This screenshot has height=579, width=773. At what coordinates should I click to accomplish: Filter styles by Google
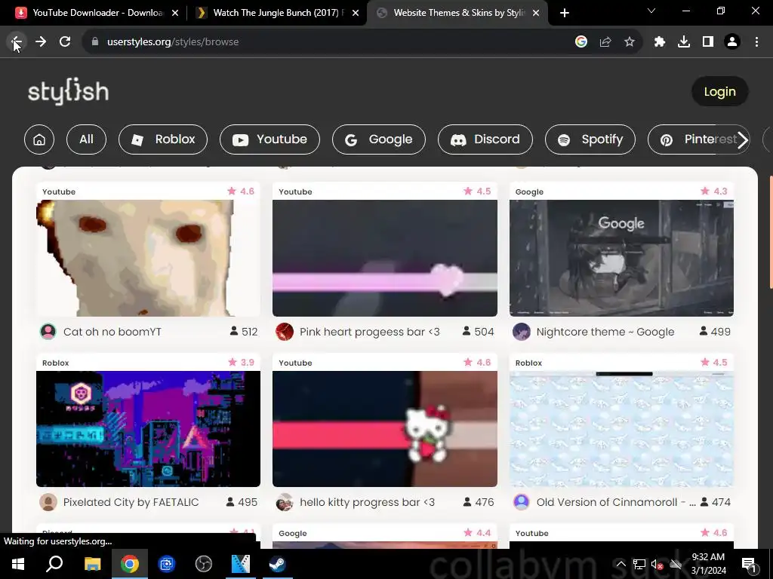tap(379, 139)
